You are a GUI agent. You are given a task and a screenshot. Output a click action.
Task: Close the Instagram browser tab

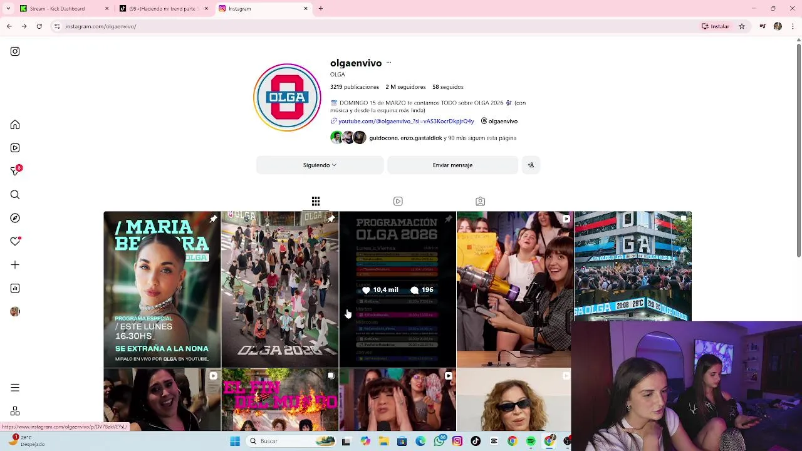click(x=306, y=9)
